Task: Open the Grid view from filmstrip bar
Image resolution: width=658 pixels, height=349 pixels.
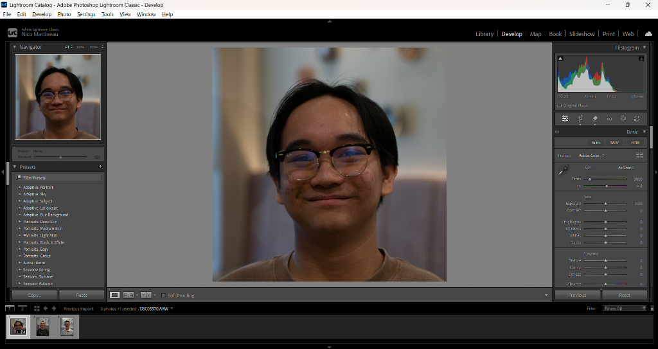Action: [37, 309]
